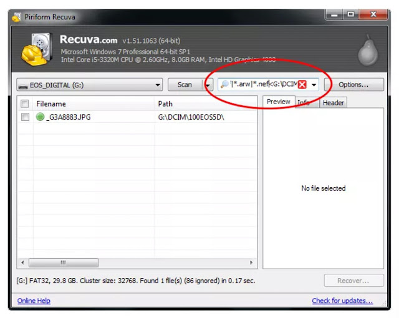Open the Online Help link
Screen dimensions: 399x318
(34, 301)
